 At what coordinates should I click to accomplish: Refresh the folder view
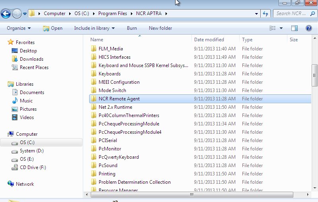point(265,14)
